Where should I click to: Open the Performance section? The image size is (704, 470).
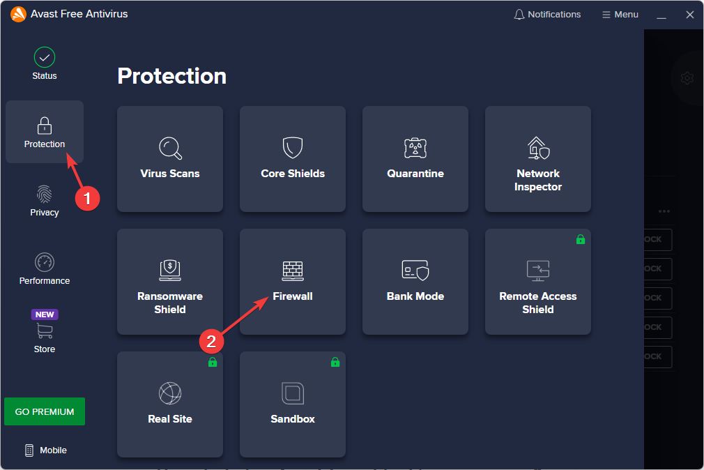(x=45, y=268)
